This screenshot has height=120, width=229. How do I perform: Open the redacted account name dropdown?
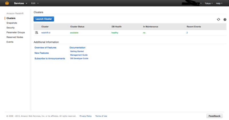192,3
